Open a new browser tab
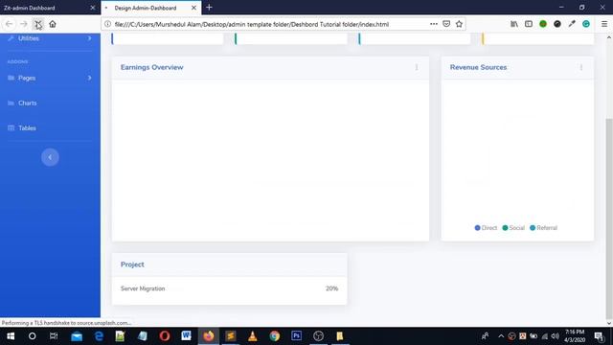This screenshot has height=345, width=613. point(209,8)
